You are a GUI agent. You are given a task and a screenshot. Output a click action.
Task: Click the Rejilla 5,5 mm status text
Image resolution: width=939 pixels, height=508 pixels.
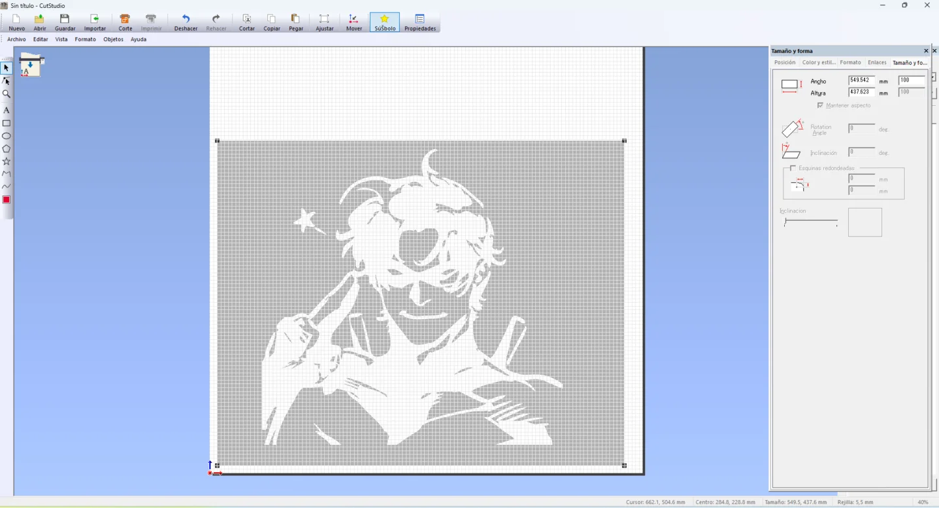(855, 502)
